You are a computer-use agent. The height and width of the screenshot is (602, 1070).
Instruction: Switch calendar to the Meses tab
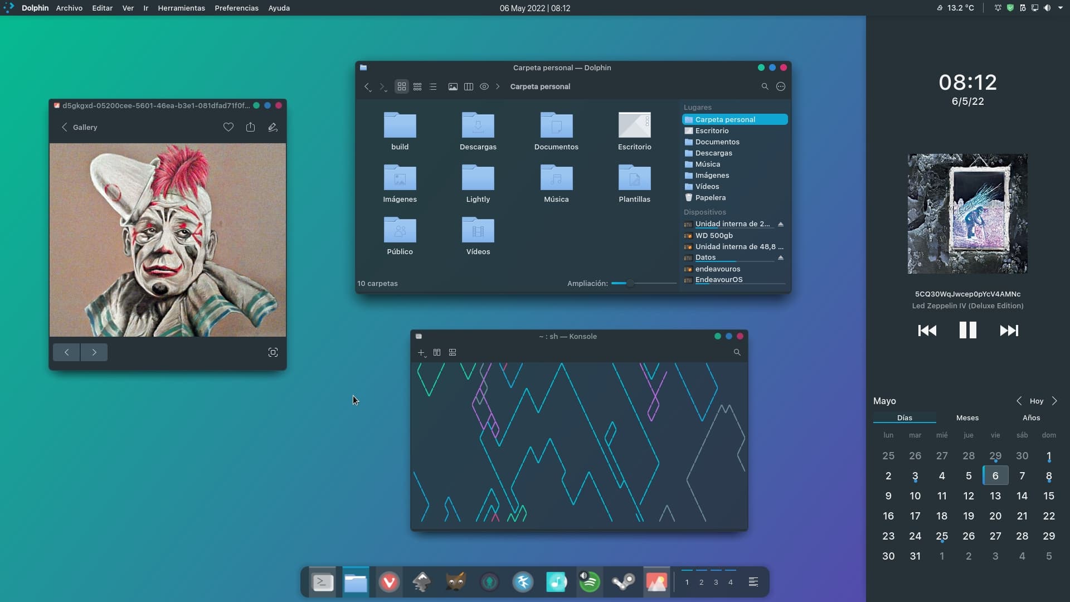point(967,417)
